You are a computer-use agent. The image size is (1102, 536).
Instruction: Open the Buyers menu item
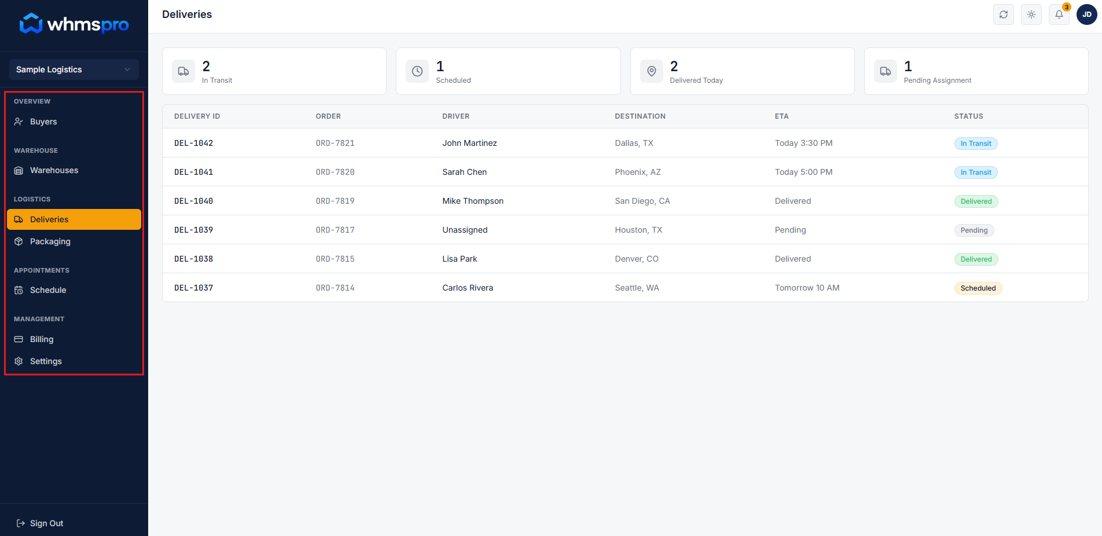[74, 122]
